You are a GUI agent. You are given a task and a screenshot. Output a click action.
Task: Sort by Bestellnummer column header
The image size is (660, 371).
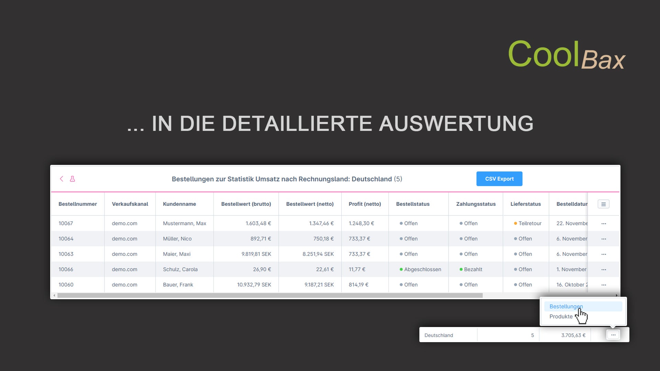click(78, 204)
